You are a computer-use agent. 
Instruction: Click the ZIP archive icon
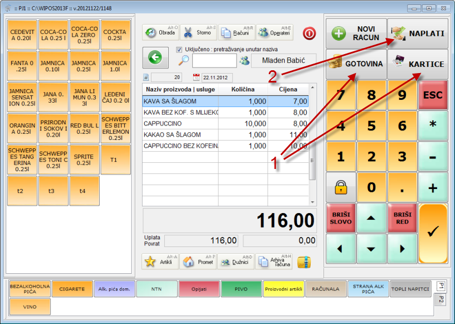tap(304, 262)
